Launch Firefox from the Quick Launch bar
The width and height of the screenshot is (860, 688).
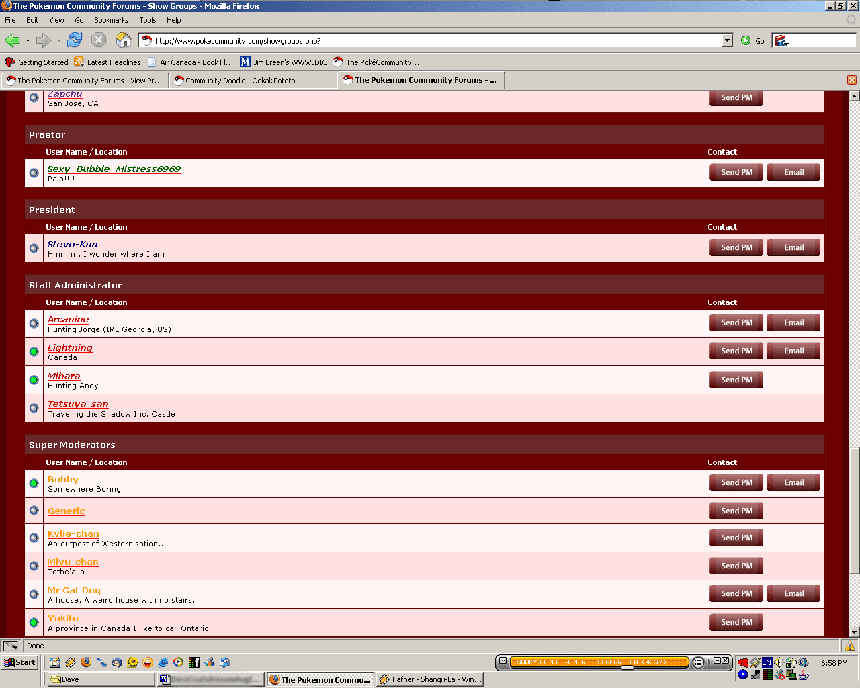pos(85,662)
